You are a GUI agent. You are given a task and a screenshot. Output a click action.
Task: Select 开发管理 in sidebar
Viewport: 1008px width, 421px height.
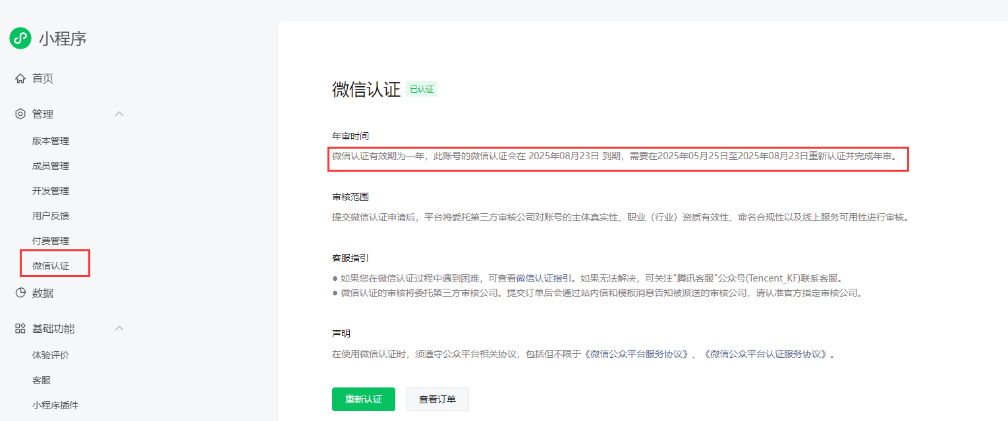click(x=51, y=191)
